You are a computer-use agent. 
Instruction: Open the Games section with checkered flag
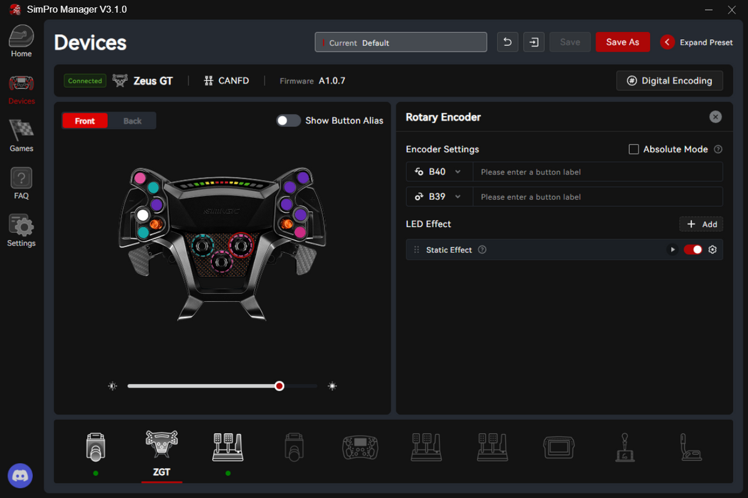(21, 136)
